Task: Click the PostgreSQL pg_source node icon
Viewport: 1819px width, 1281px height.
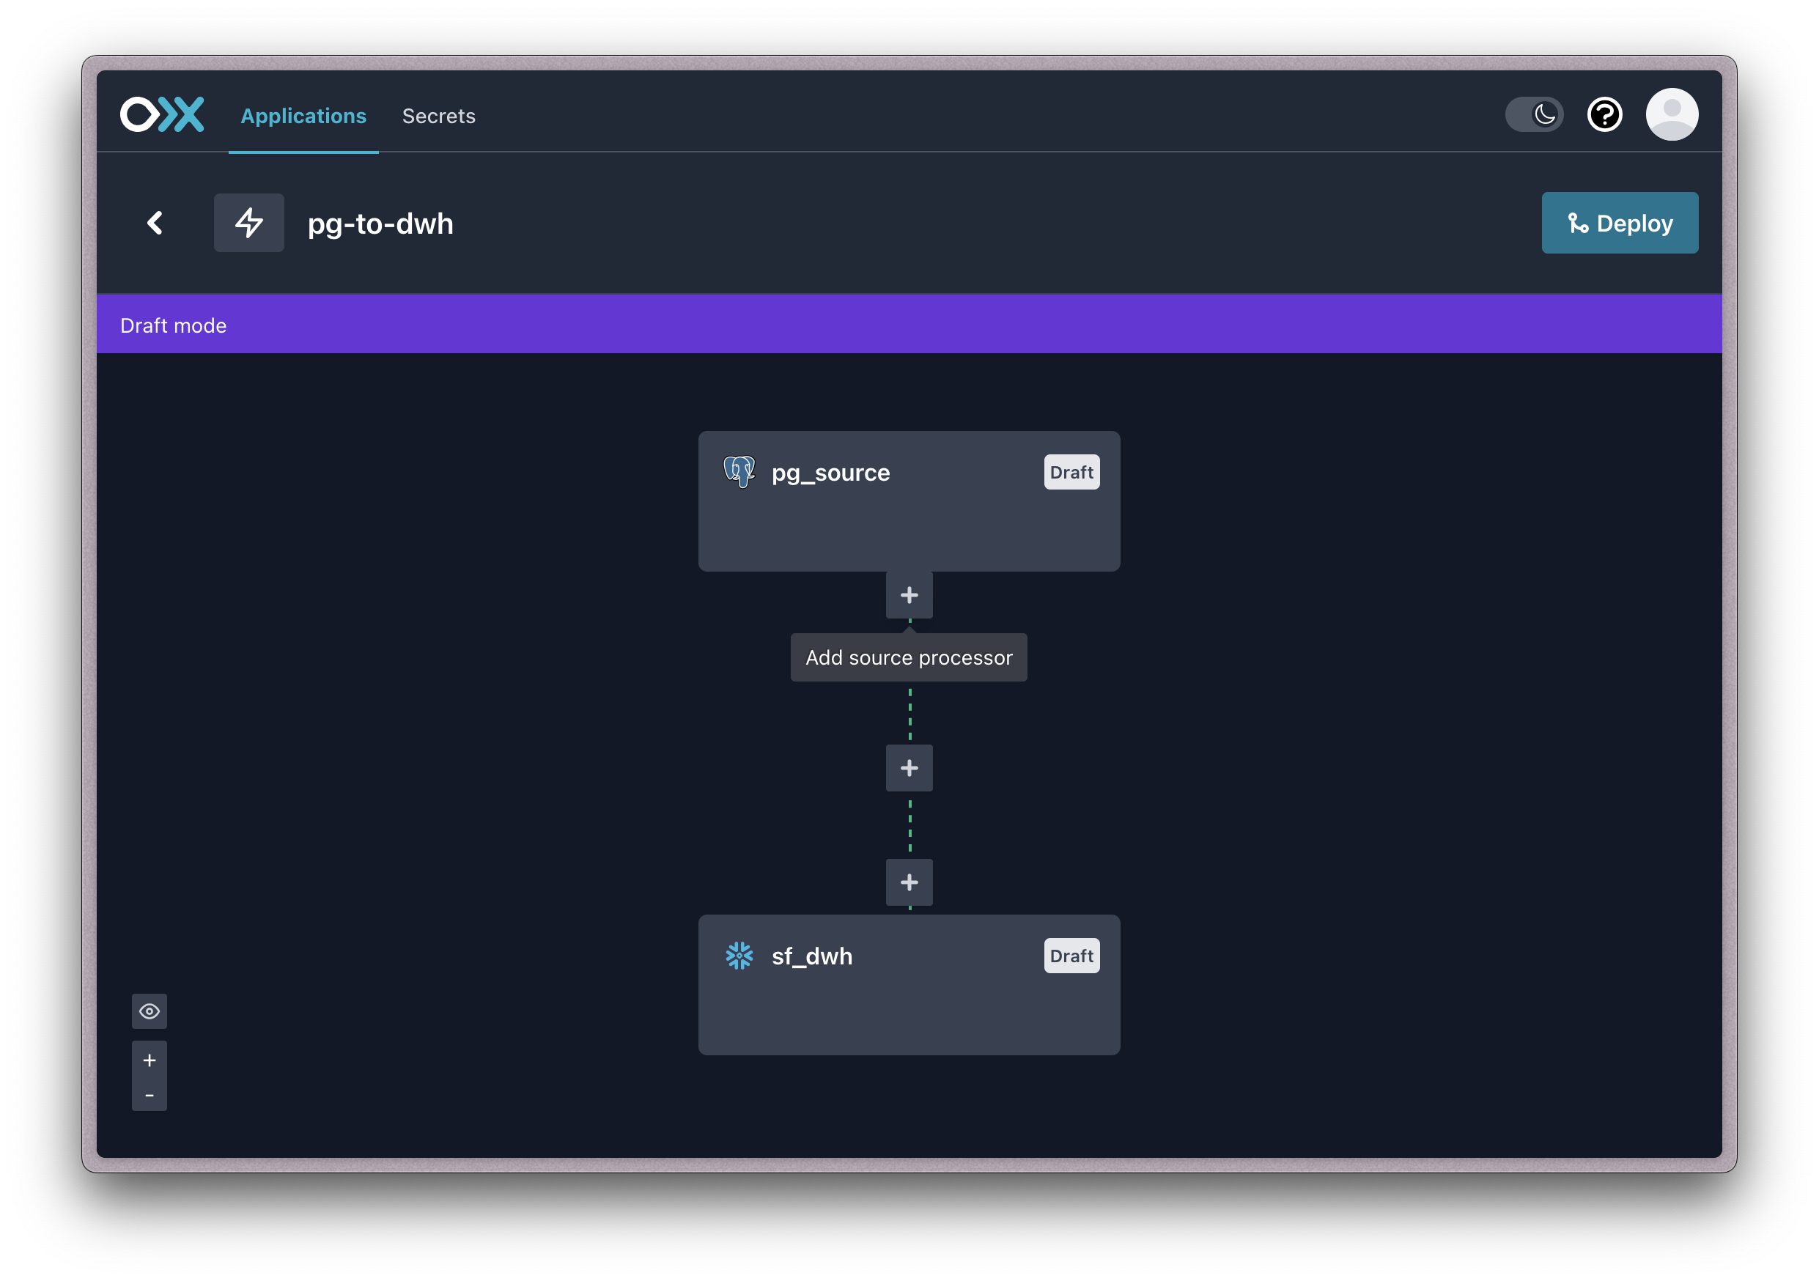Action: [x=740, y=473]
